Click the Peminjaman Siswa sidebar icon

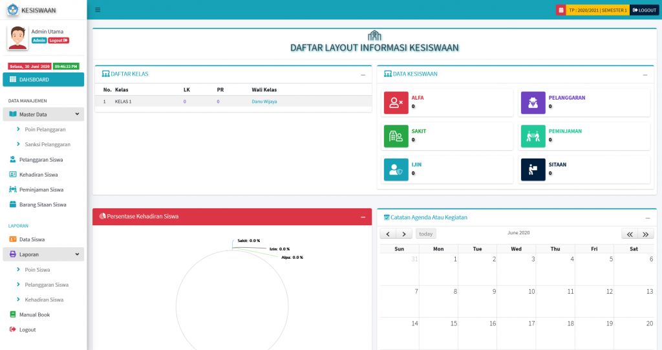point(13,190)
